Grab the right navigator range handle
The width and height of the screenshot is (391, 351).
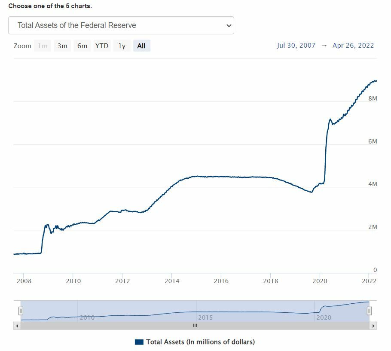[369, 311]
